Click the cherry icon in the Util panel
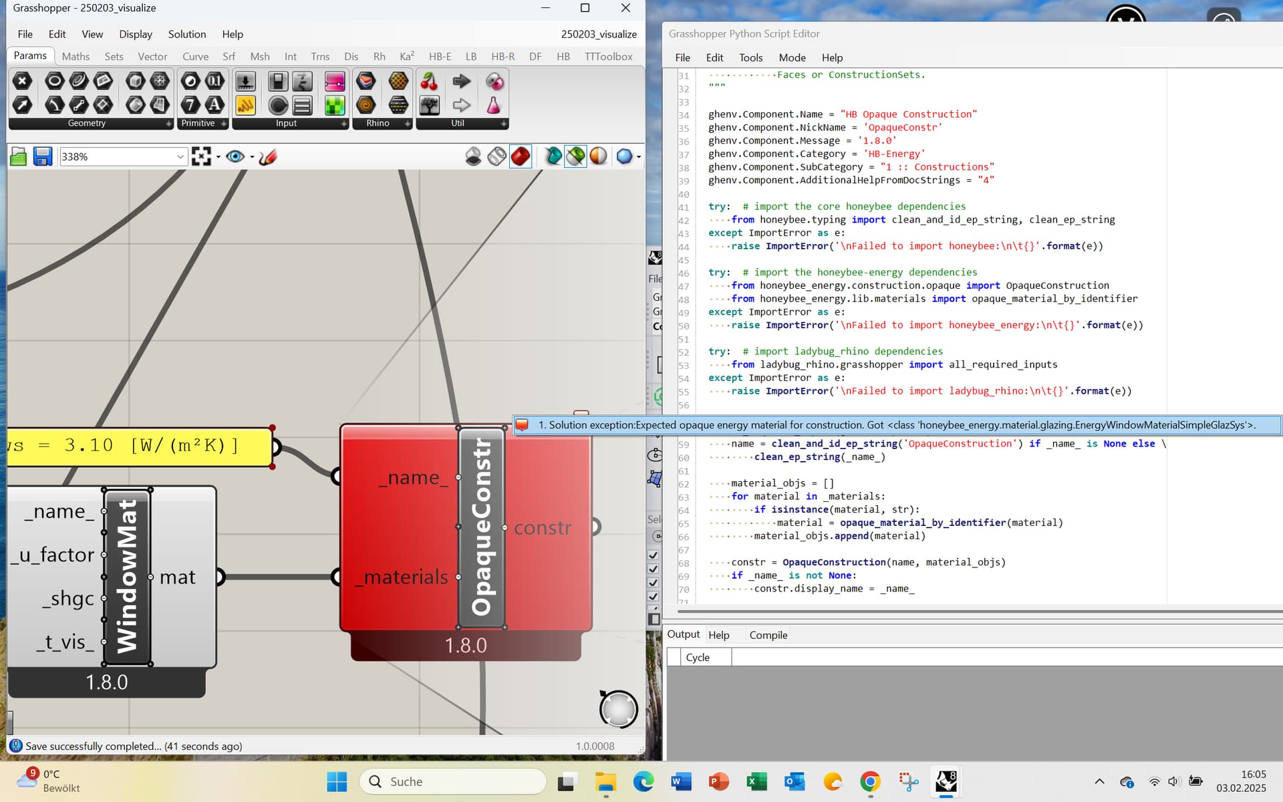 pyautogui.click(x=430, y=81)
